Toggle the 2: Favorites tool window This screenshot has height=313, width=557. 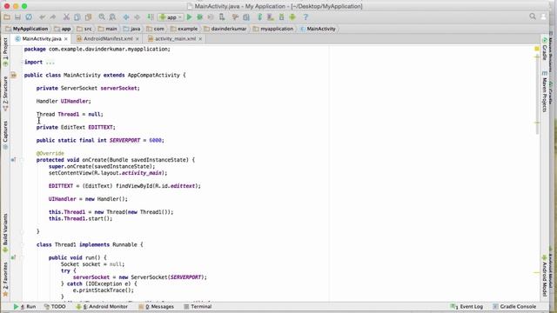point(5,279)
